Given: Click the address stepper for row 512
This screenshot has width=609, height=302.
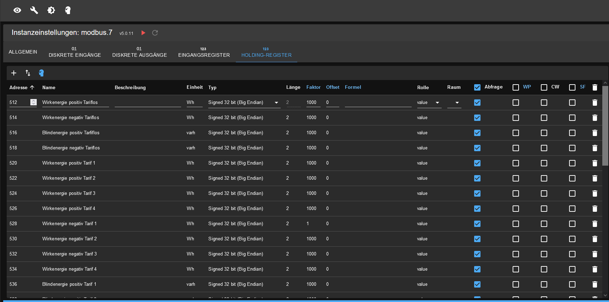Looking at the screenshot, I should pos(34,102).
